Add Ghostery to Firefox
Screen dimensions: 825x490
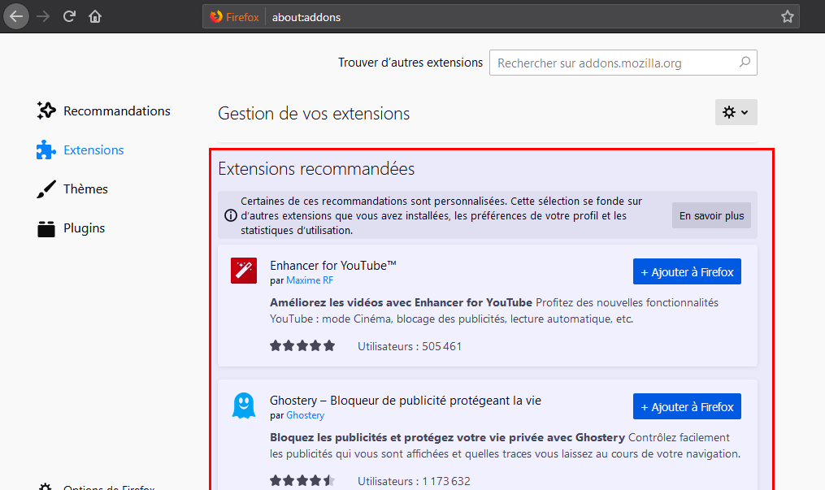coord(687,407)
